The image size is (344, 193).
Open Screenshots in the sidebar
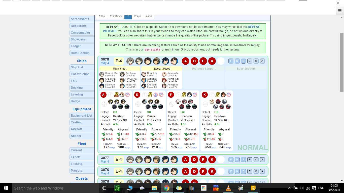tap(82, 19)
